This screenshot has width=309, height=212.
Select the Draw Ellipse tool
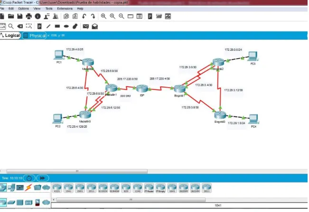coord(66,26)
